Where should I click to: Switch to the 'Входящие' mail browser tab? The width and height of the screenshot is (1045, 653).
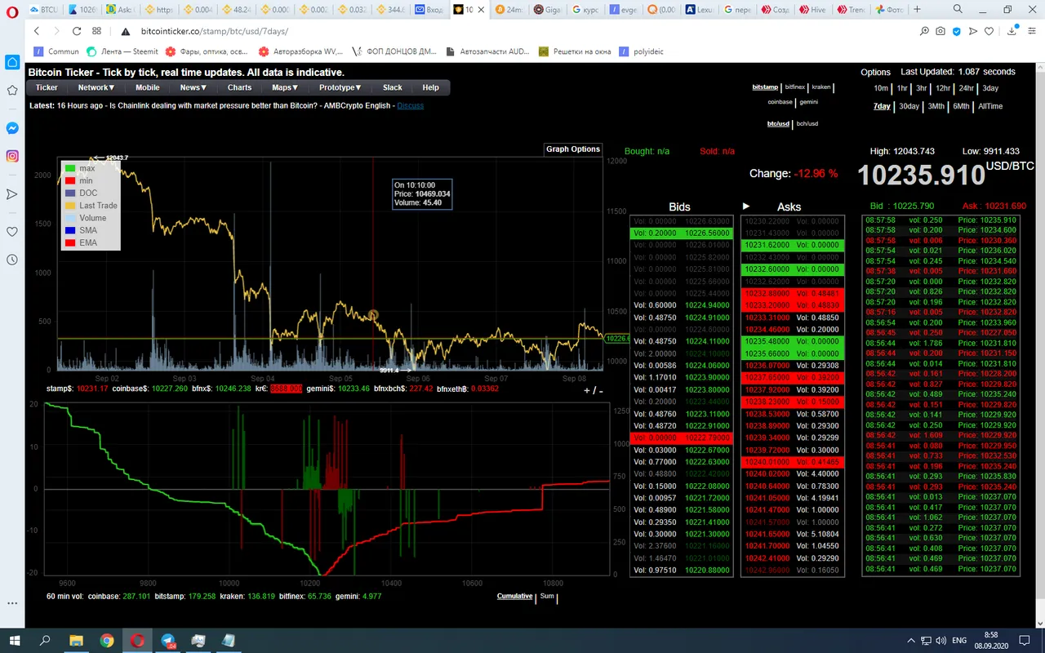coord(429,10)
